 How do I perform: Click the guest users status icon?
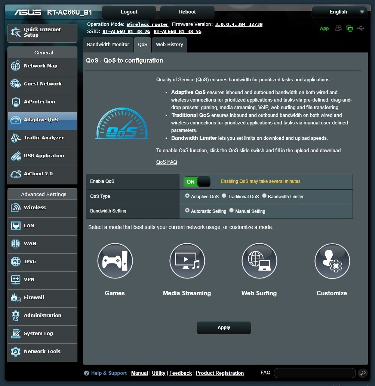[338, 28]
